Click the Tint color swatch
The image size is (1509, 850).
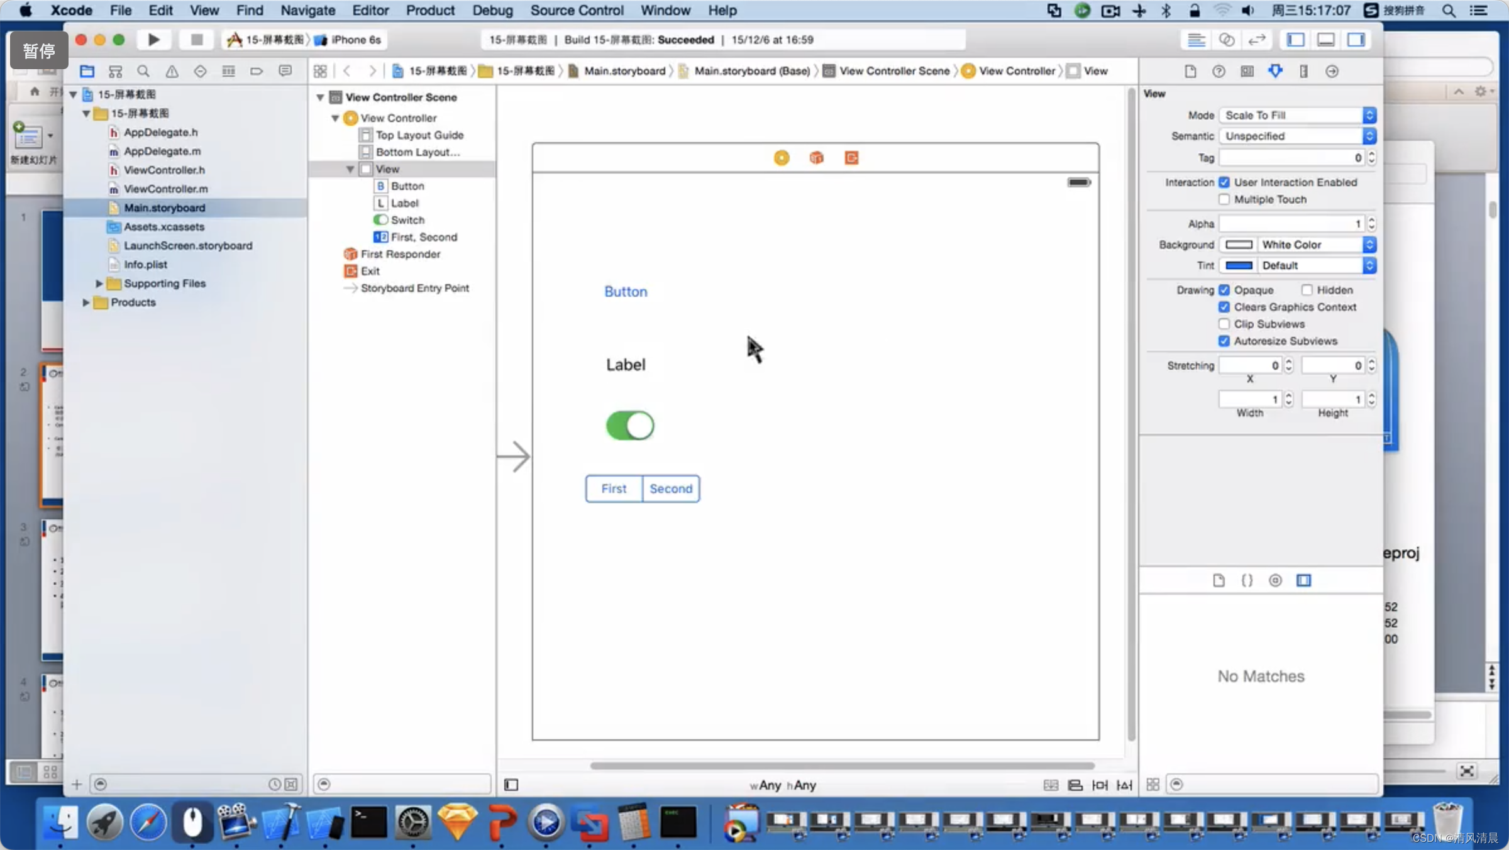pos(1239,265)
